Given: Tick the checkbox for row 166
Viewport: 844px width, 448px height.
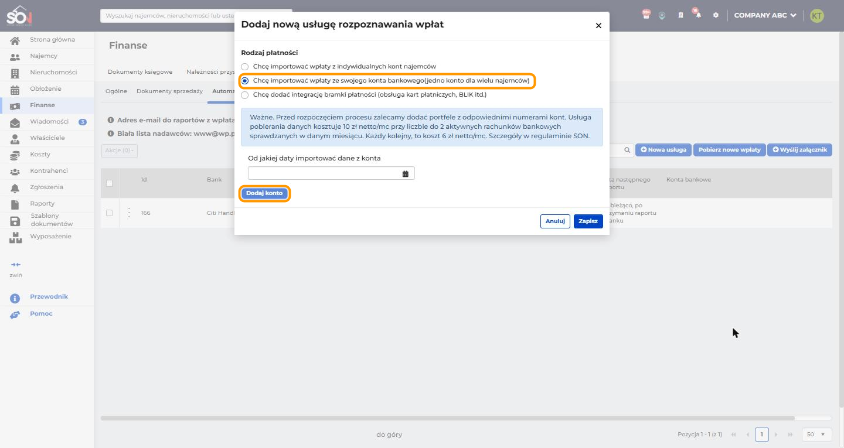Looking at the screenshot, I should click(x=109, y=213).
